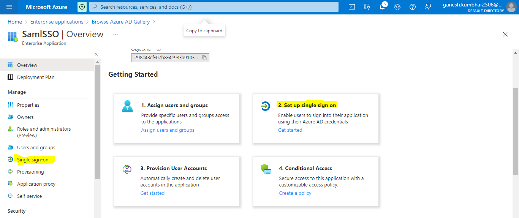Click the Conditional Access shield icon

point(266,169)
